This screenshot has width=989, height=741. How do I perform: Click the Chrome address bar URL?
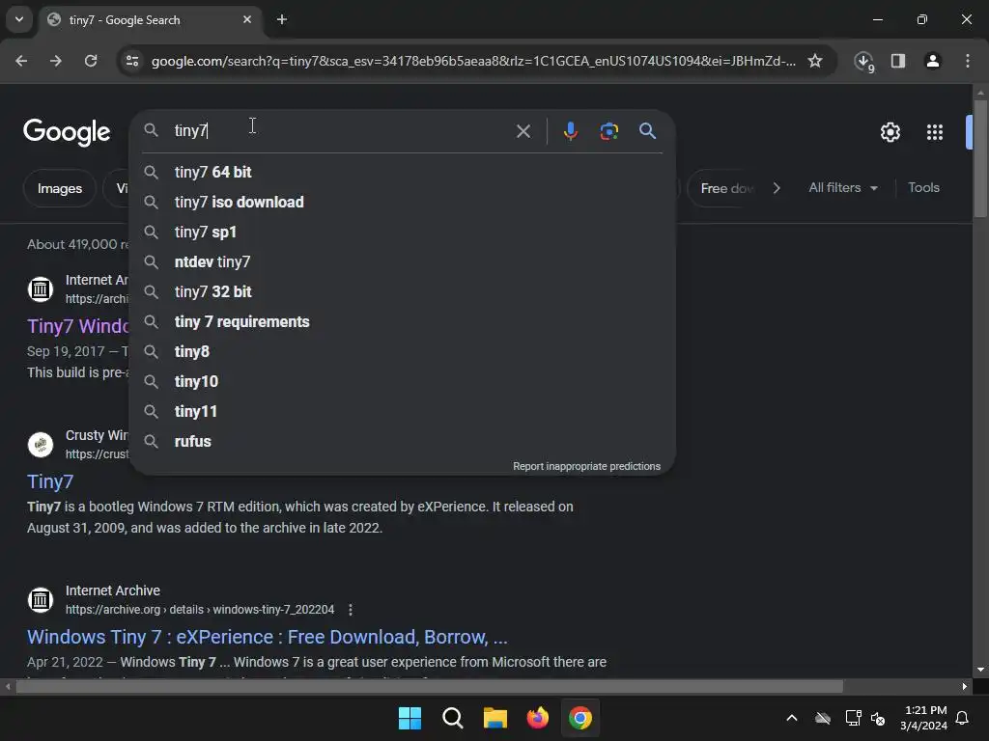tap(473, 61)
